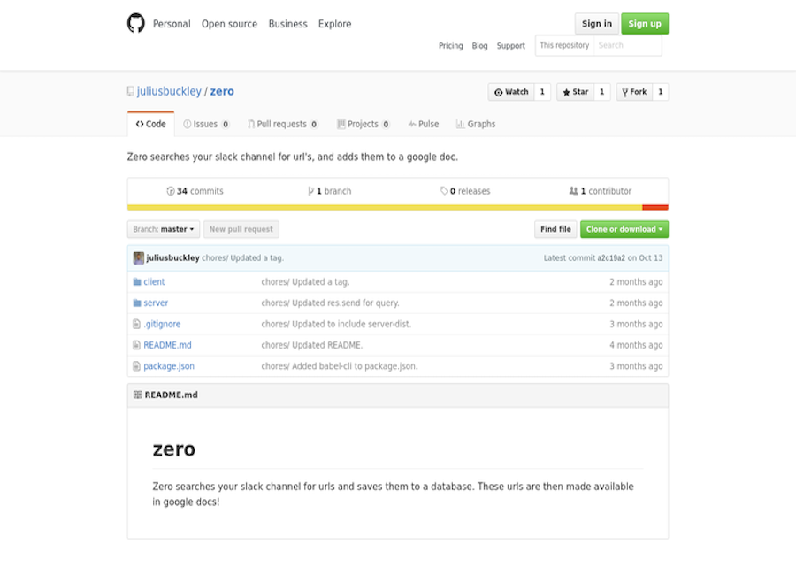Screen dimensions: 796x575
Task: Open the package.json file
Action: (169, 366)
